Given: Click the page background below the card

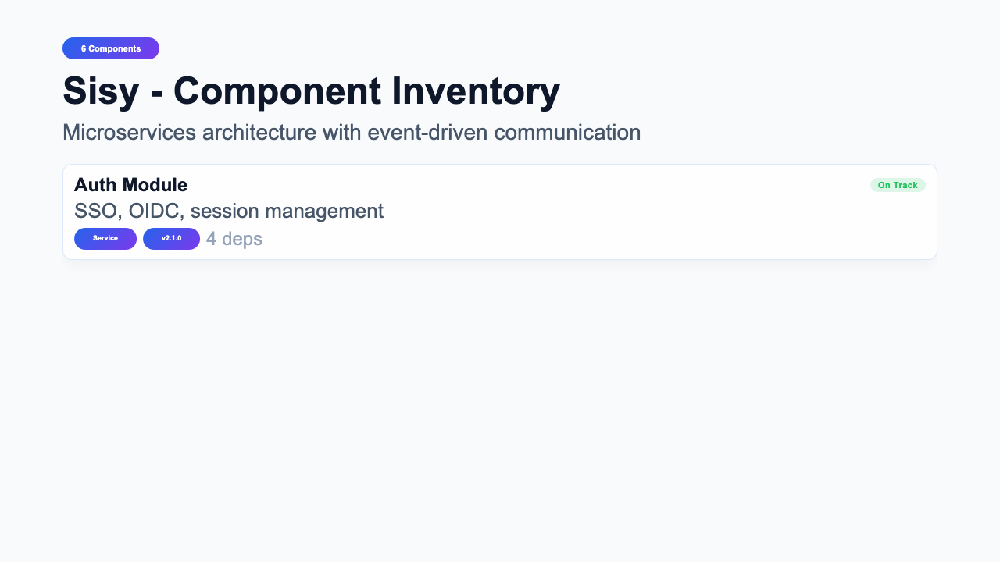Looking at the screenshot, I should [x=500, y=351].
